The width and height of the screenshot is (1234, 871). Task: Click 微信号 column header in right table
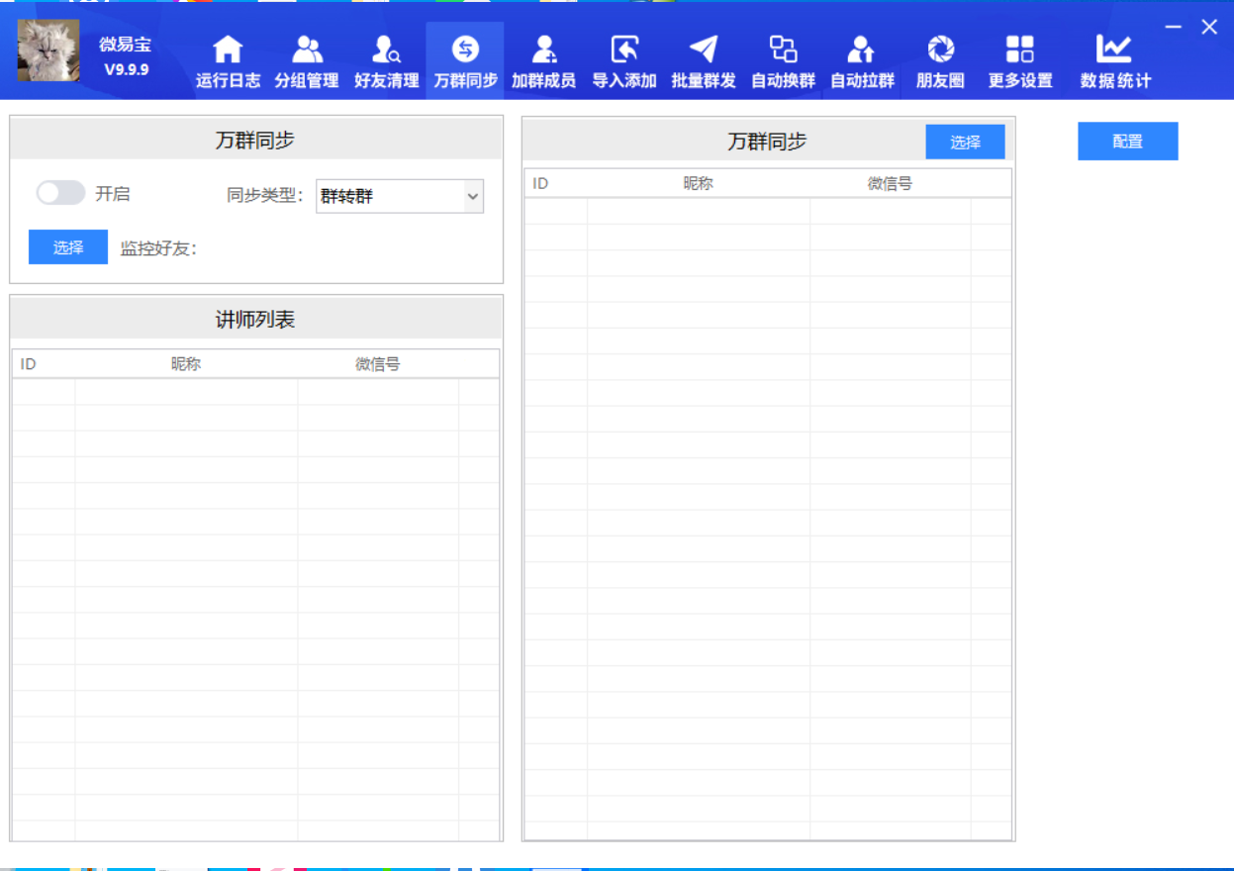[x=890, y=183]
